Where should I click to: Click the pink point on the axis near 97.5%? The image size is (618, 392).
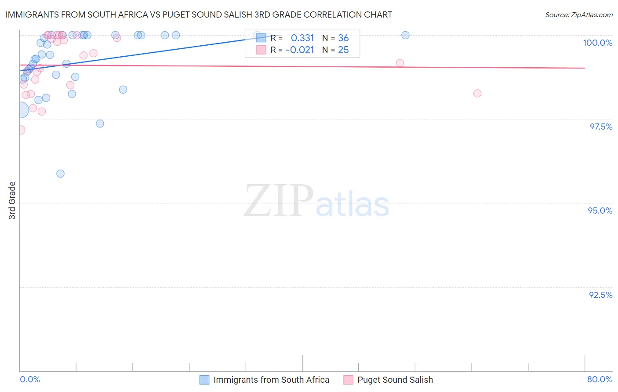pyautogui.click(x=21, y=130)
